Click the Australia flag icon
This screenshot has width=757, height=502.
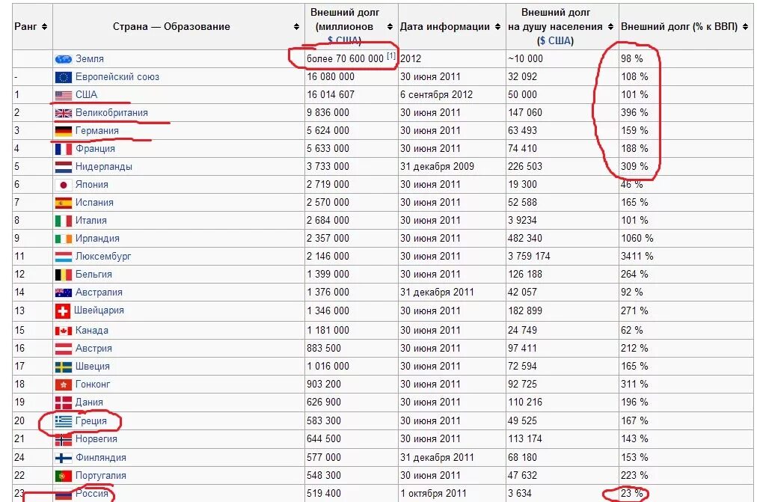[x=63, y=293]
